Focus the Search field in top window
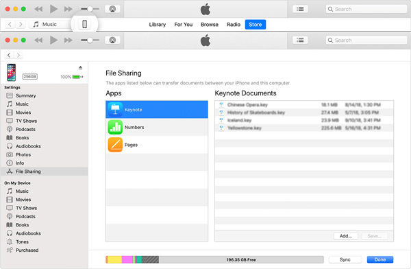Image resolution: width=411 pixels, height=269 pixels. (x=366, y=9)
